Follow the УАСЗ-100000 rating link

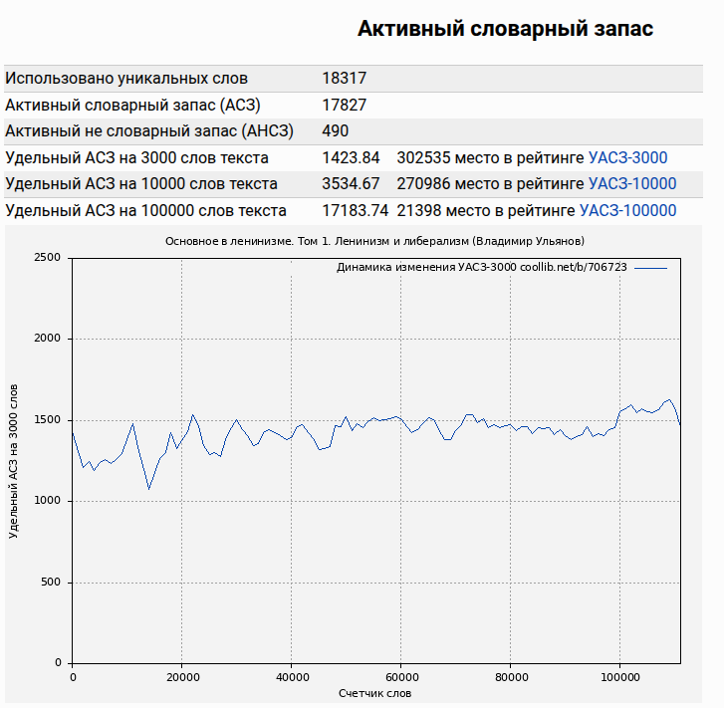(627, 210)
